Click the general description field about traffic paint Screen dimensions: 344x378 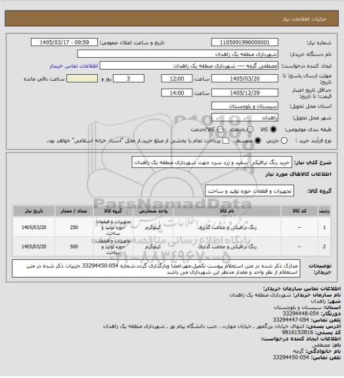click(212, 163)
